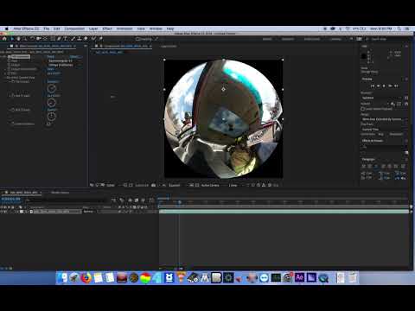Select the Unified Camera tool
The height and width of the screenshot is (311, 415).
[38, 39]
